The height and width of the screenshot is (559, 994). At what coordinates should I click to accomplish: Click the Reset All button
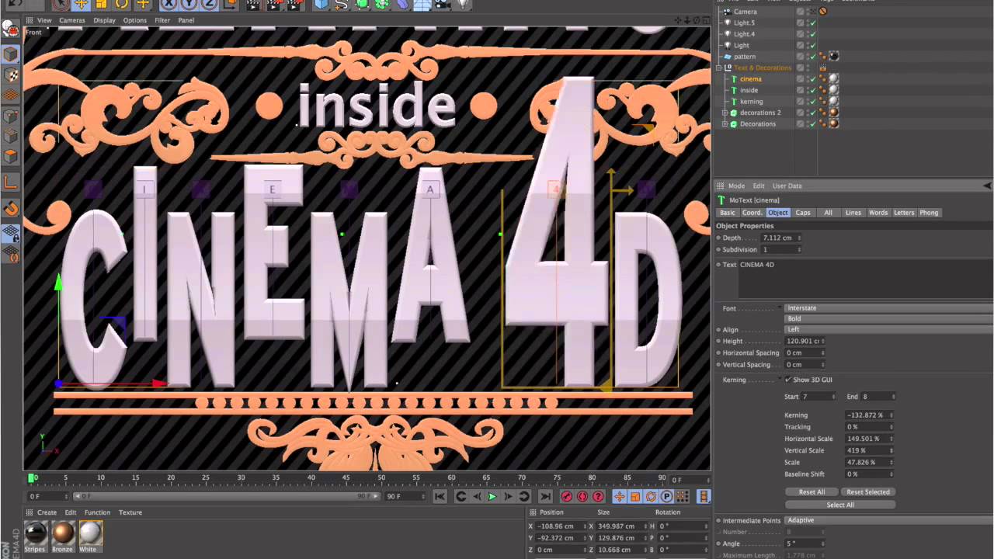tap(812, 492)
